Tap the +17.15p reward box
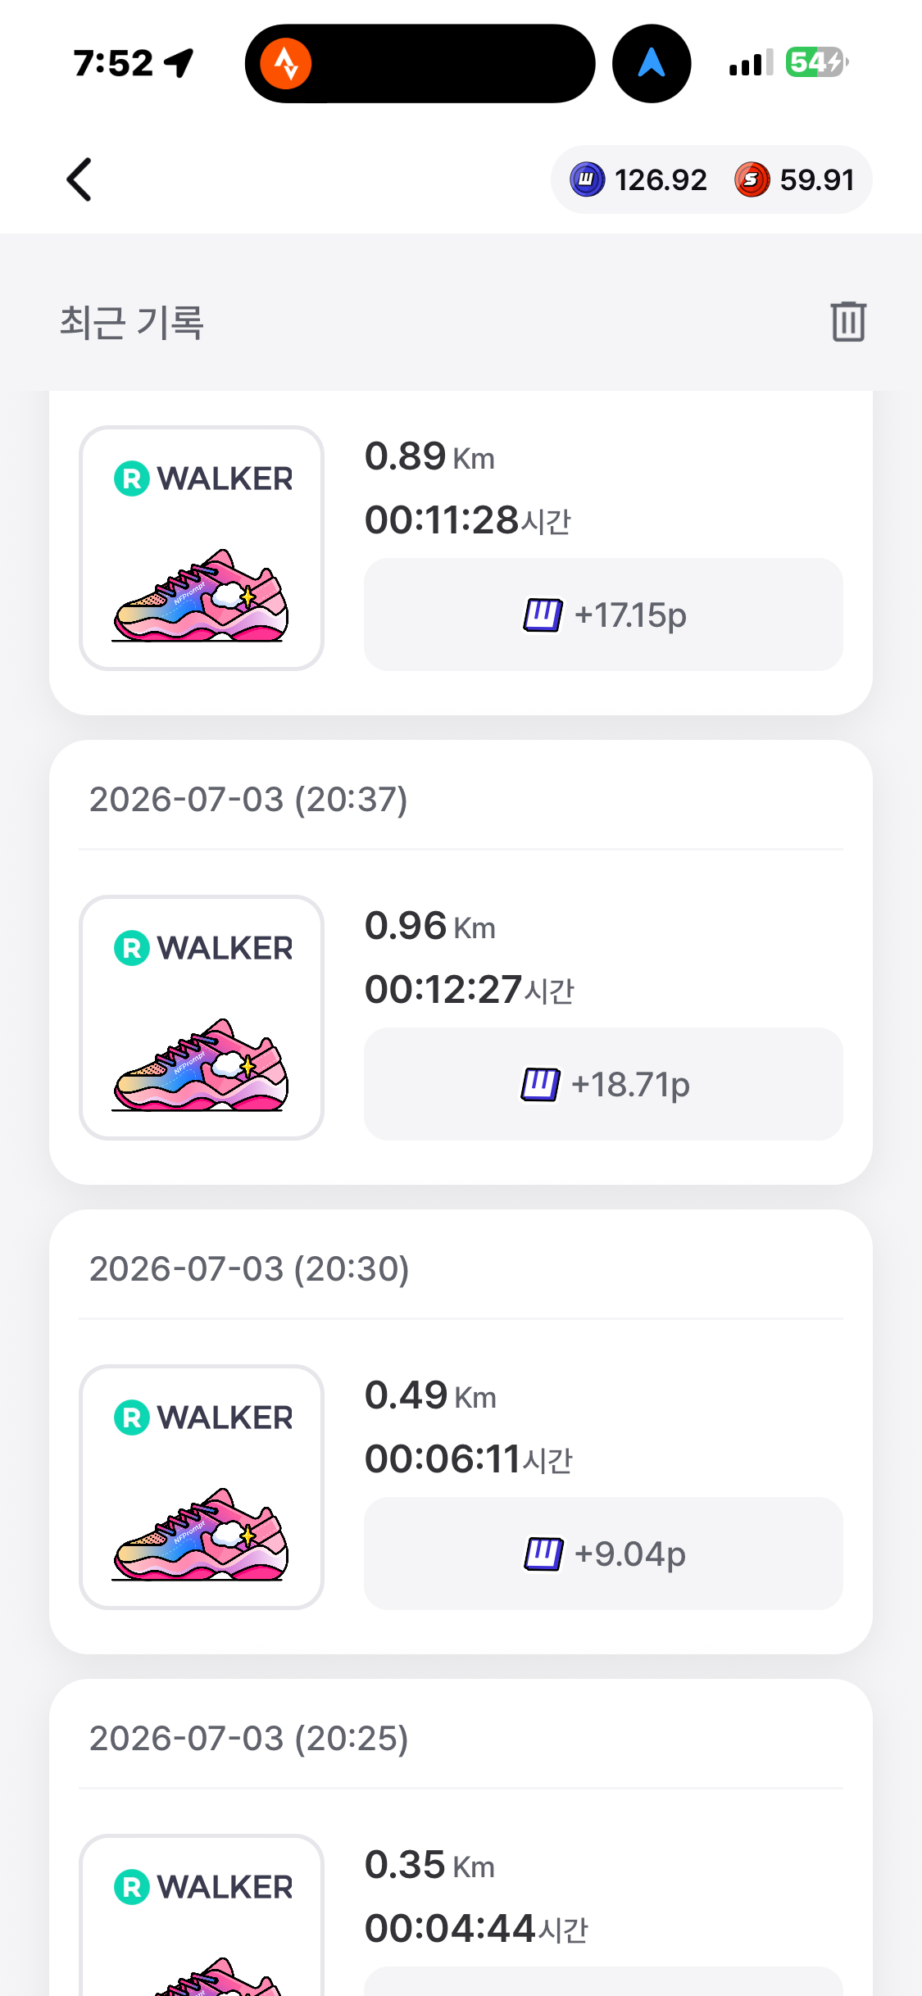The width and height of the screenshot is (922, 1996). tap(603, 615)
